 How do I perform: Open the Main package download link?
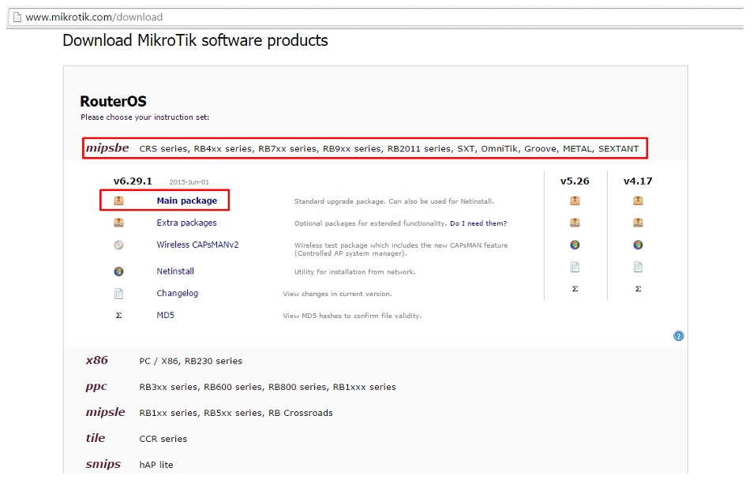[x=187, y=200]
